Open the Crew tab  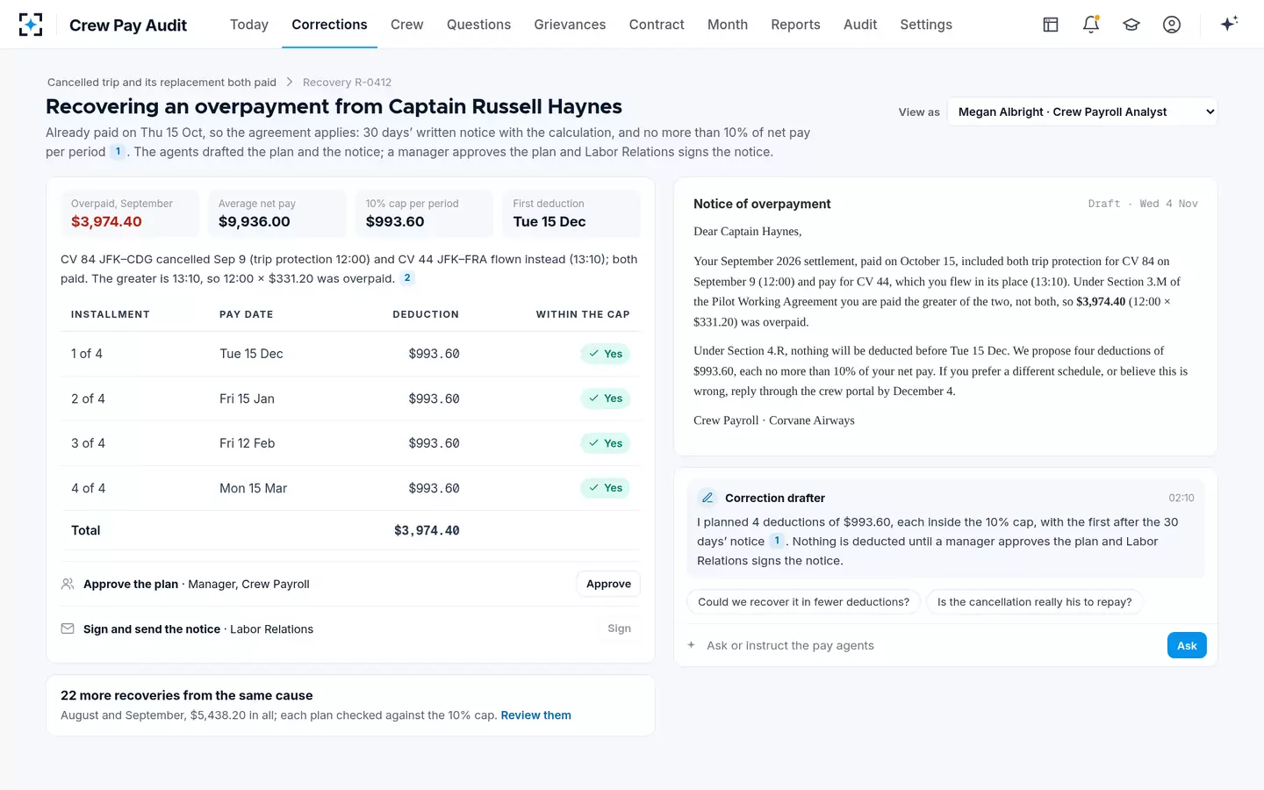tap(407, 25)
